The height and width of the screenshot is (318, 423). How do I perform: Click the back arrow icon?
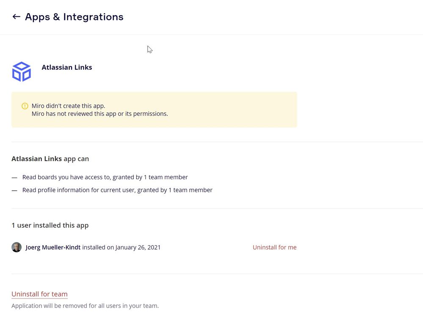point(16,17)
